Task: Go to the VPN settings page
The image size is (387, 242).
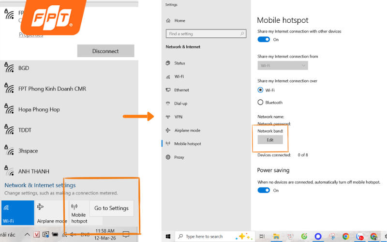Action: coord(179,117)
